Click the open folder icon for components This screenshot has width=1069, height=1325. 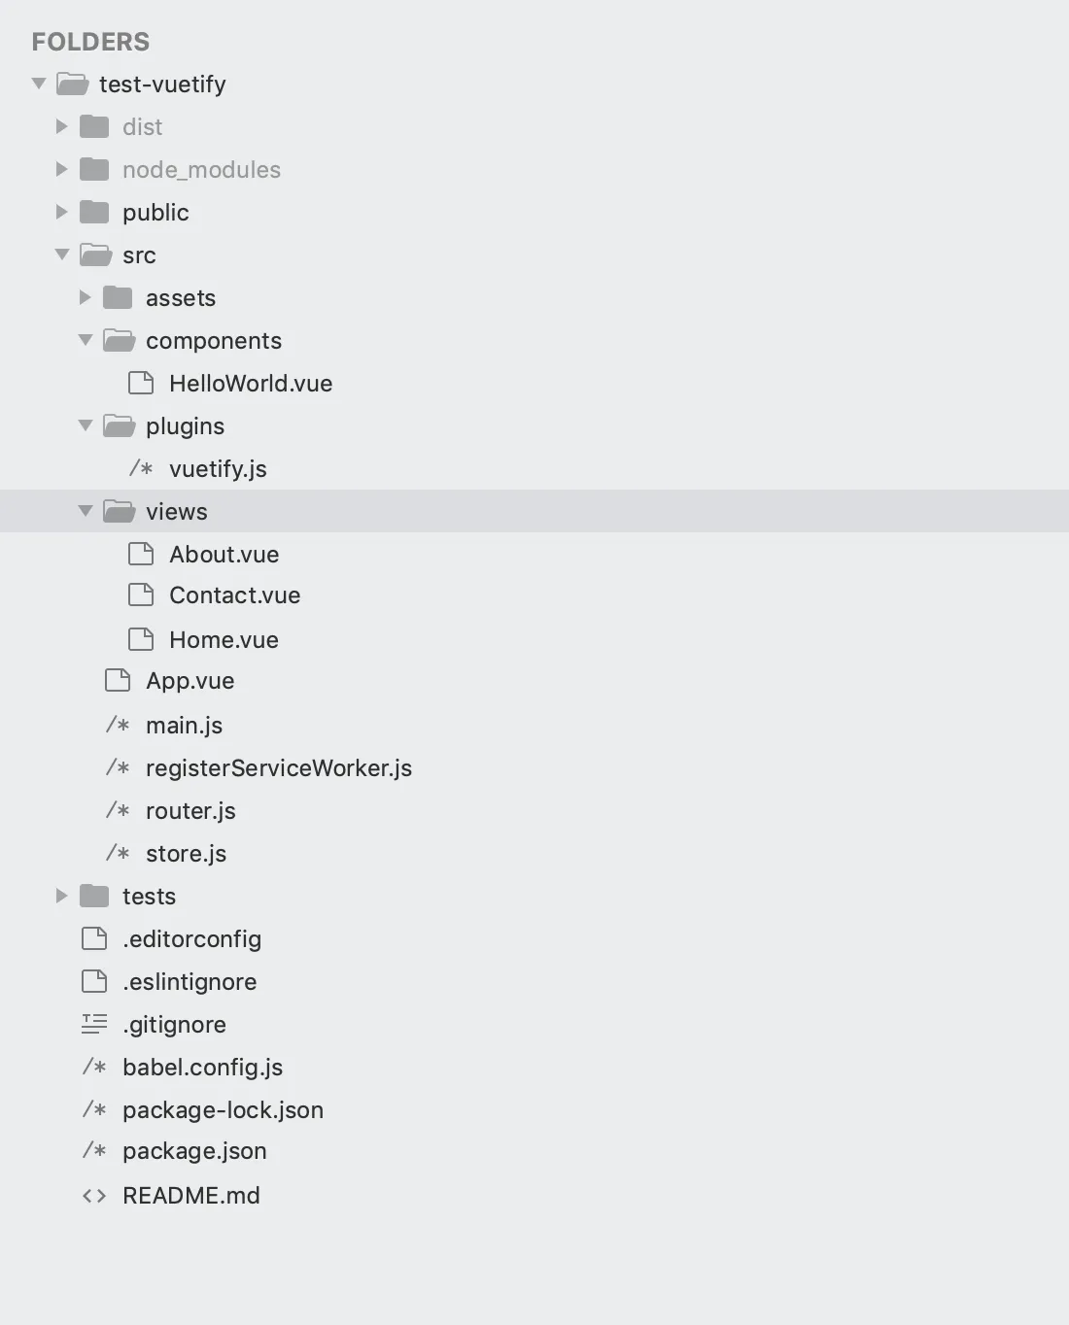[119, 340]
